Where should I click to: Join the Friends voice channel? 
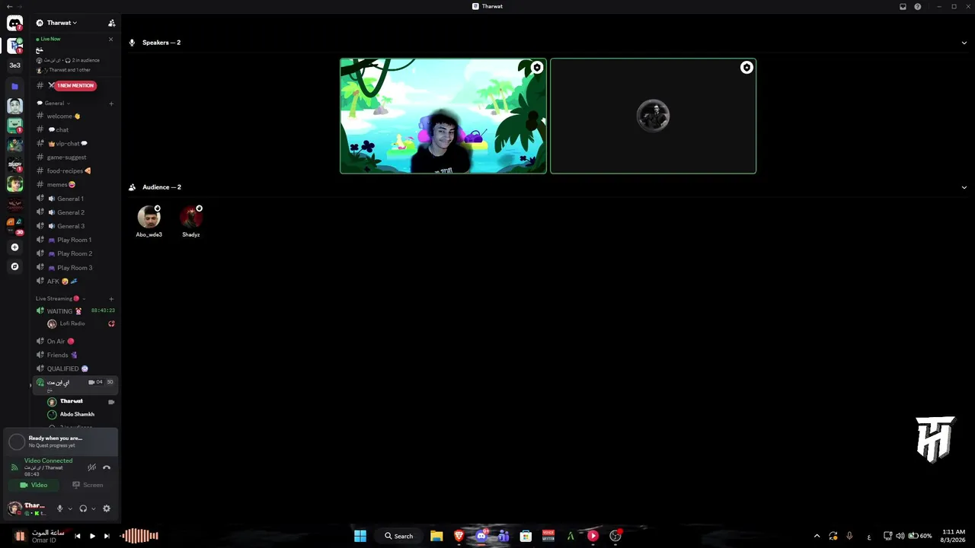click(x=75, y=355)
